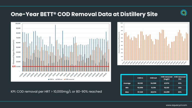Click table cell value 62%
The height and width of the screenshot is (108, 192).
[x=180, y=83]
